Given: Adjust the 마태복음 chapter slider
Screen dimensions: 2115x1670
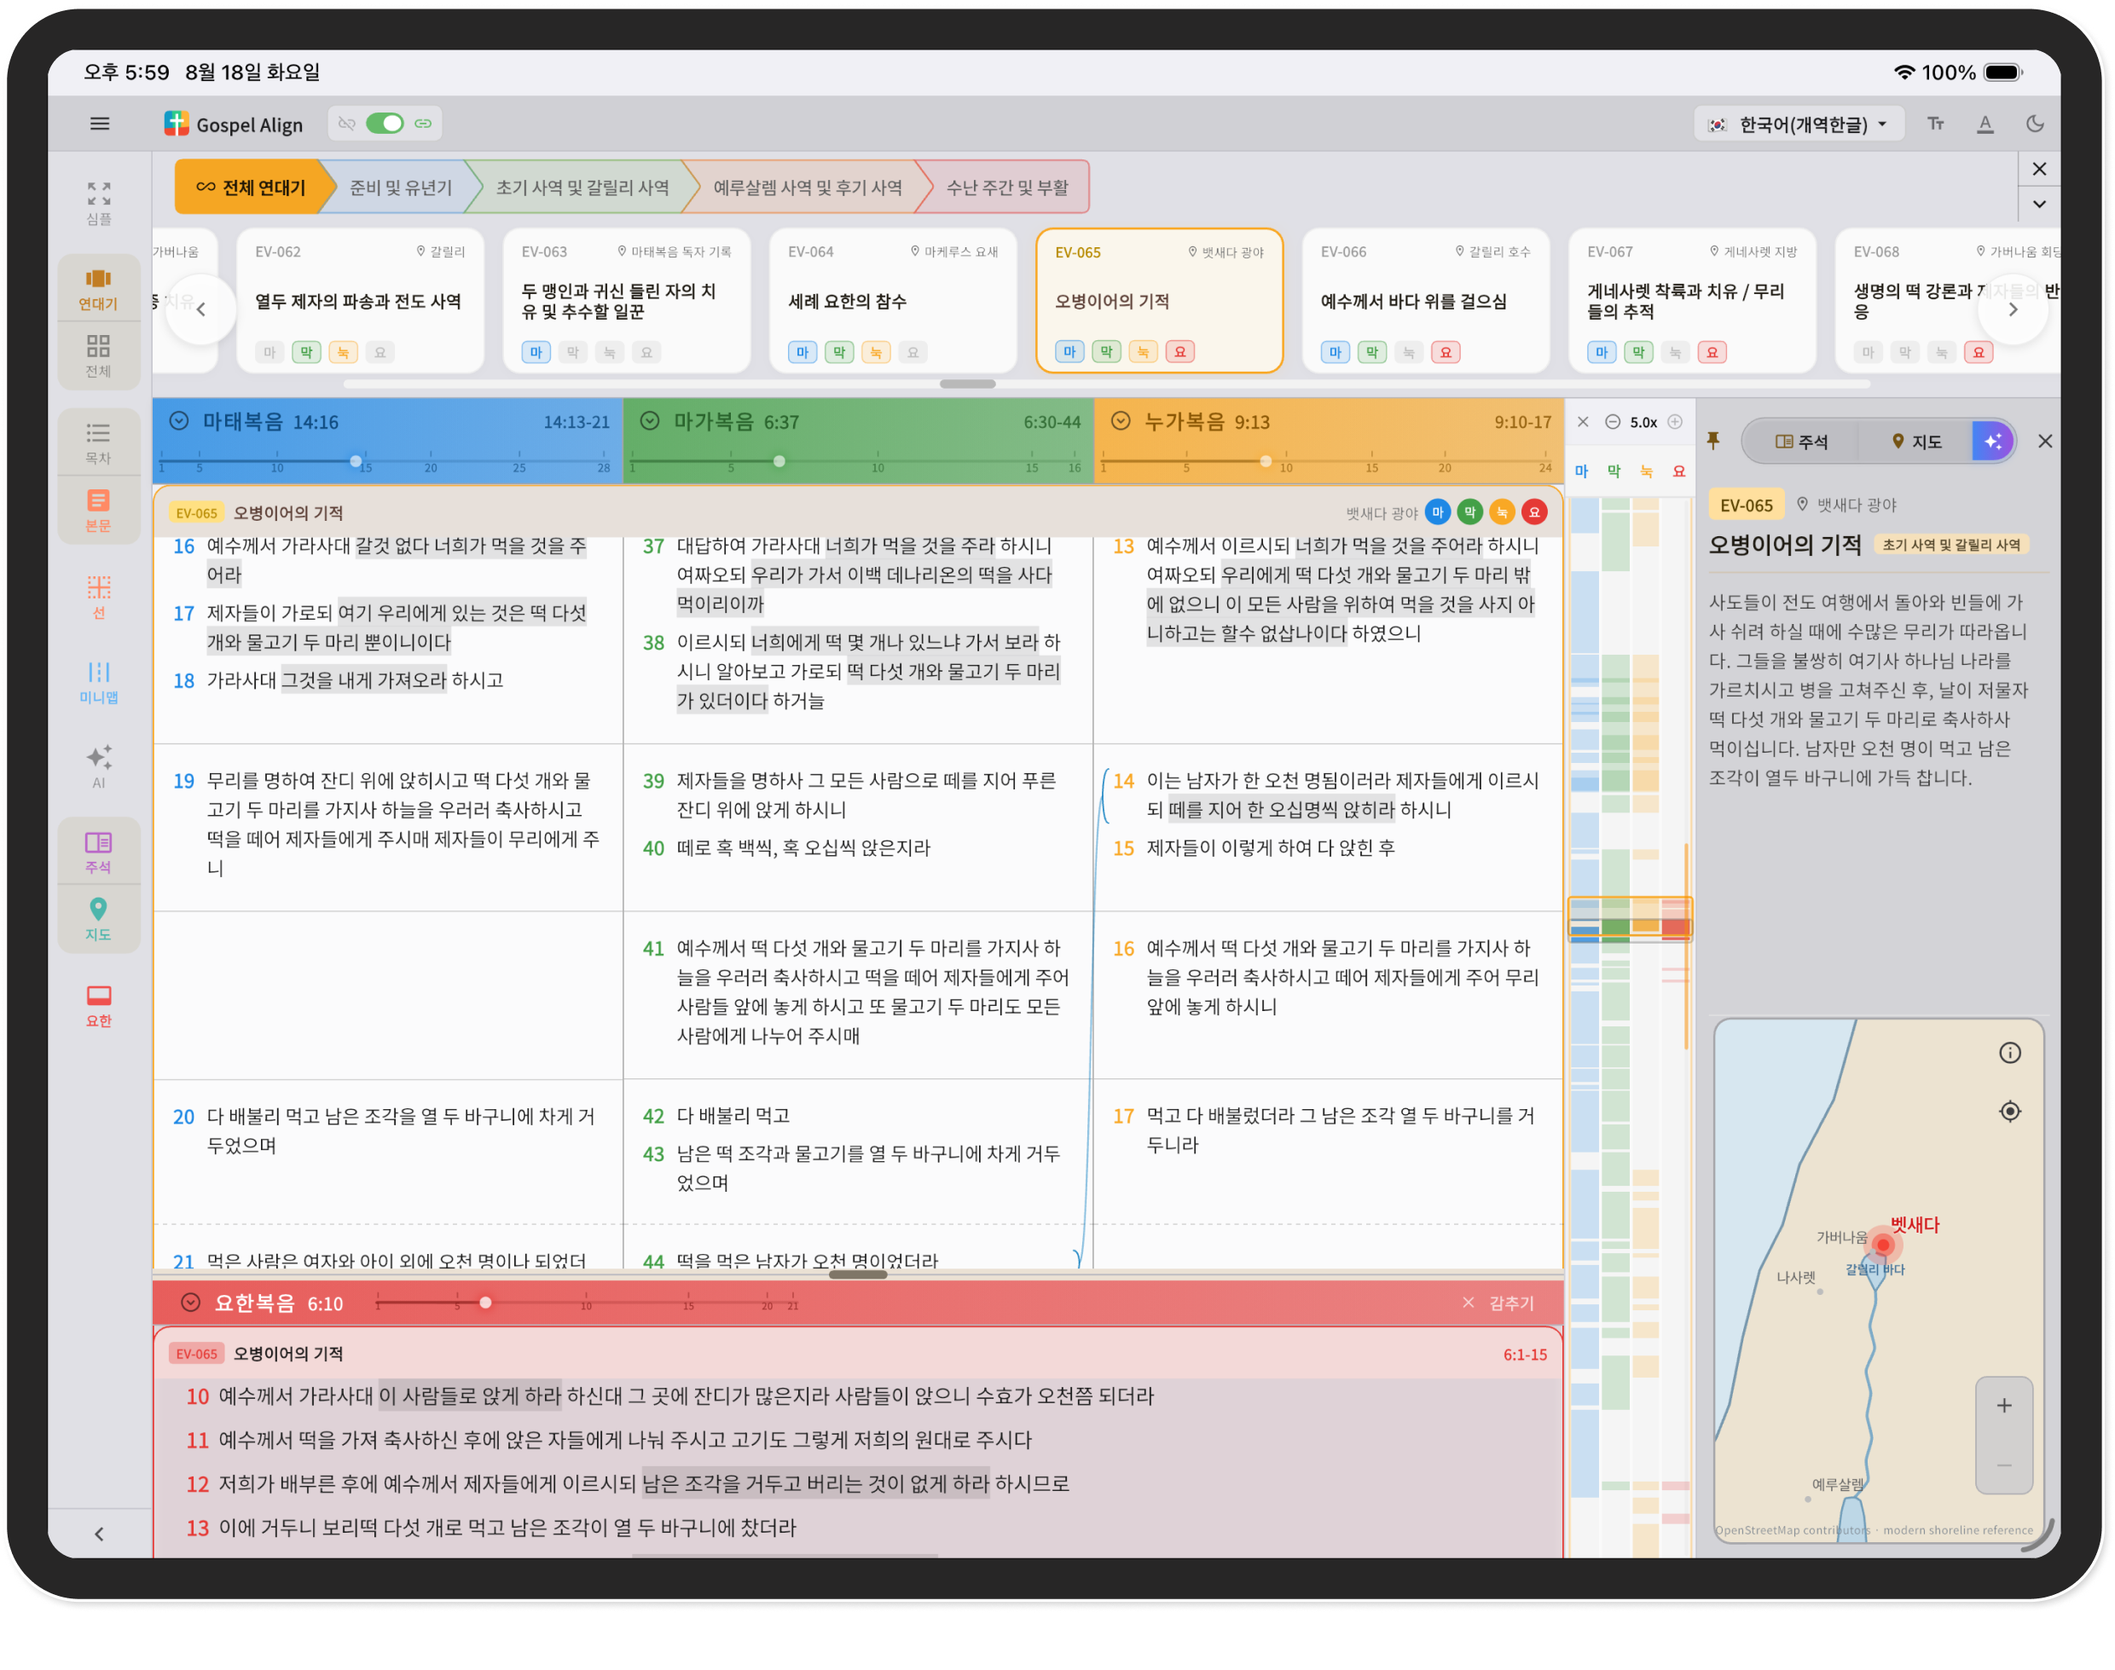Looking at the screenshot, I should [356, 460].
